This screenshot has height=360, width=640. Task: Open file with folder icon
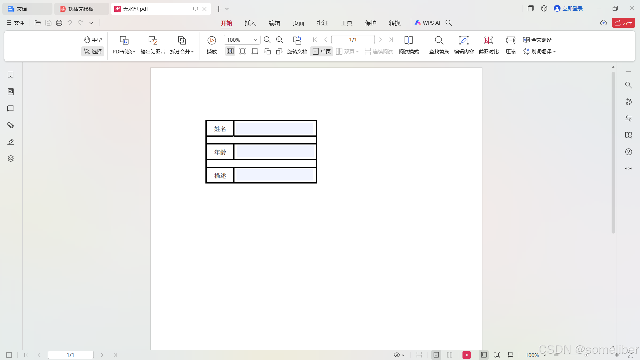(38, 23)
